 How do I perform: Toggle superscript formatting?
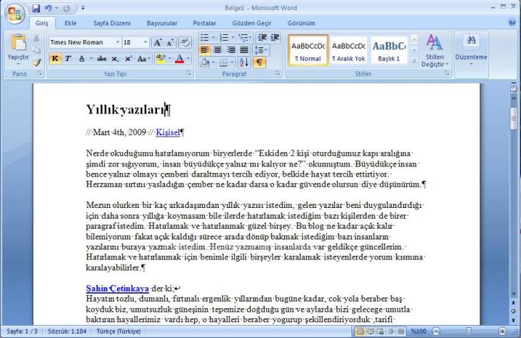click(x=128, y=59)
